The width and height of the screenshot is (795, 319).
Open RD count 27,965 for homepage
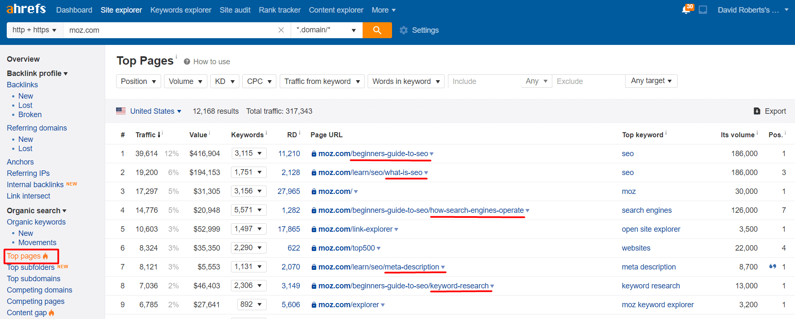pyautogui.click(x=289, y=191)
